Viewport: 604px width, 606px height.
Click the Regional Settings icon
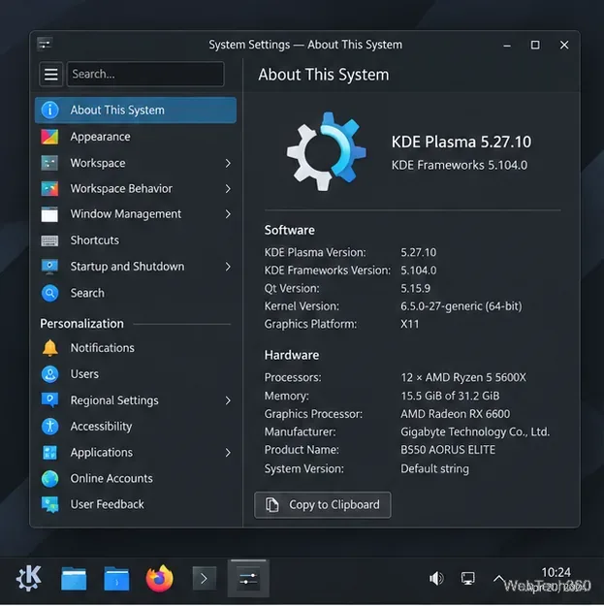coord(49,400)
